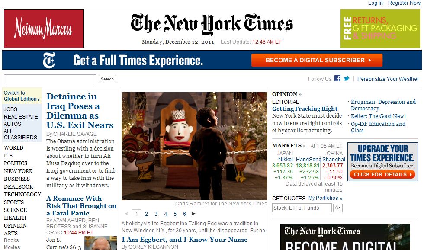Open the Facebook follow icon
This screenshot has width=424, height=250.
(x=337, y=78)
